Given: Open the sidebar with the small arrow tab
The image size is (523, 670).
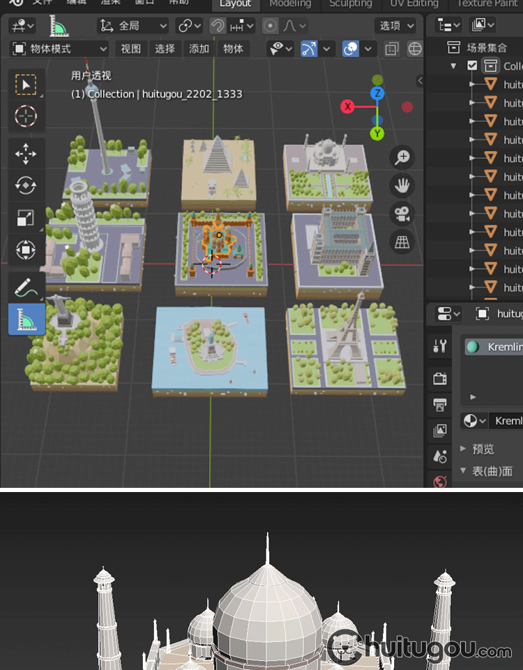Looking at the screenshot, I should (420, 80).
